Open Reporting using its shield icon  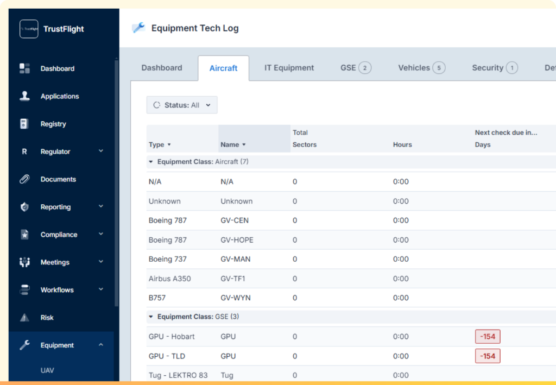[24, 207]
